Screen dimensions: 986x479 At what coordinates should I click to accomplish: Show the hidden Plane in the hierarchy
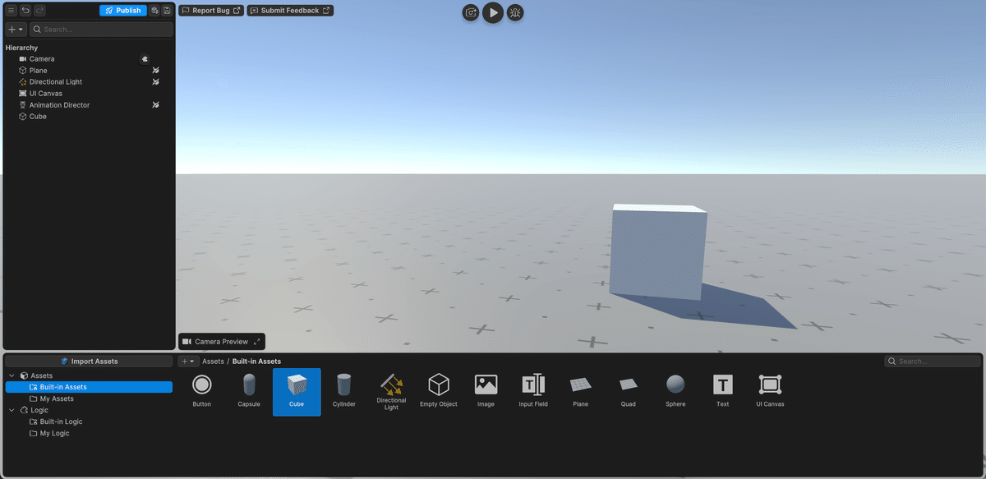pyautogui.click(x=155, y=70)
